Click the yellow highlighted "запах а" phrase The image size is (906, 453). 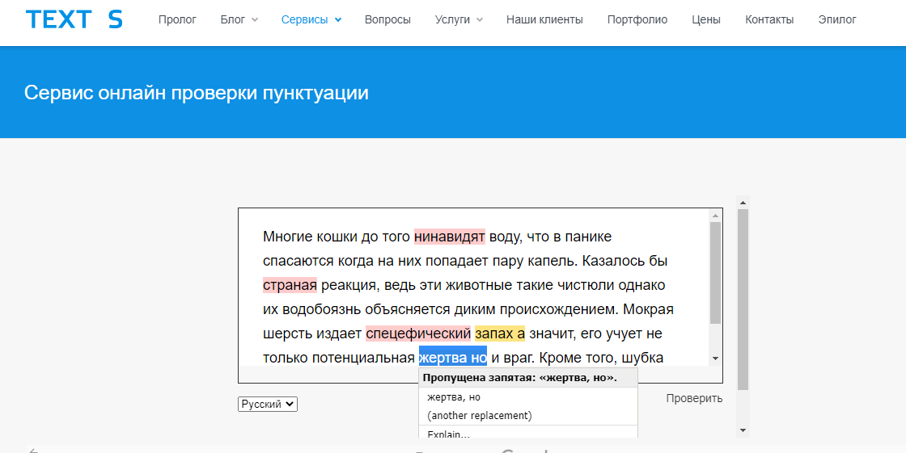point(500,333)
